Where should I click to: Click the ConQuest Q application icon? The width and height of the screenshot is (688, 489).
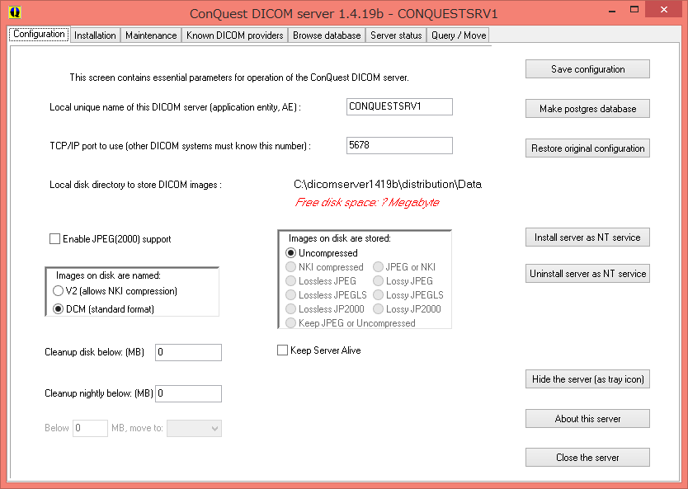[x=15, y=12]
